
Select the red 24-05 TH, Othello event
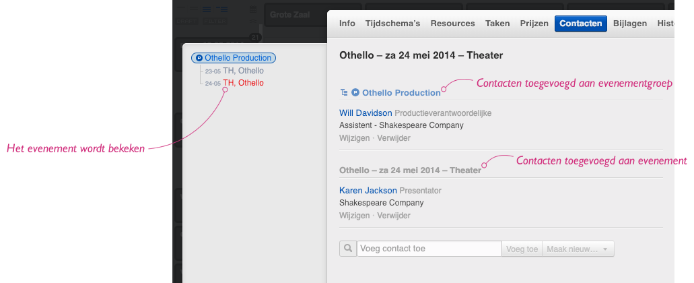click(234, 83)
